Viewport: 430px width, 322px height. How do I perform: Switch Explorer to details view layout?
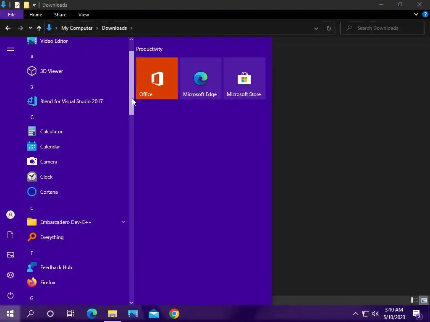pos(414,300)
